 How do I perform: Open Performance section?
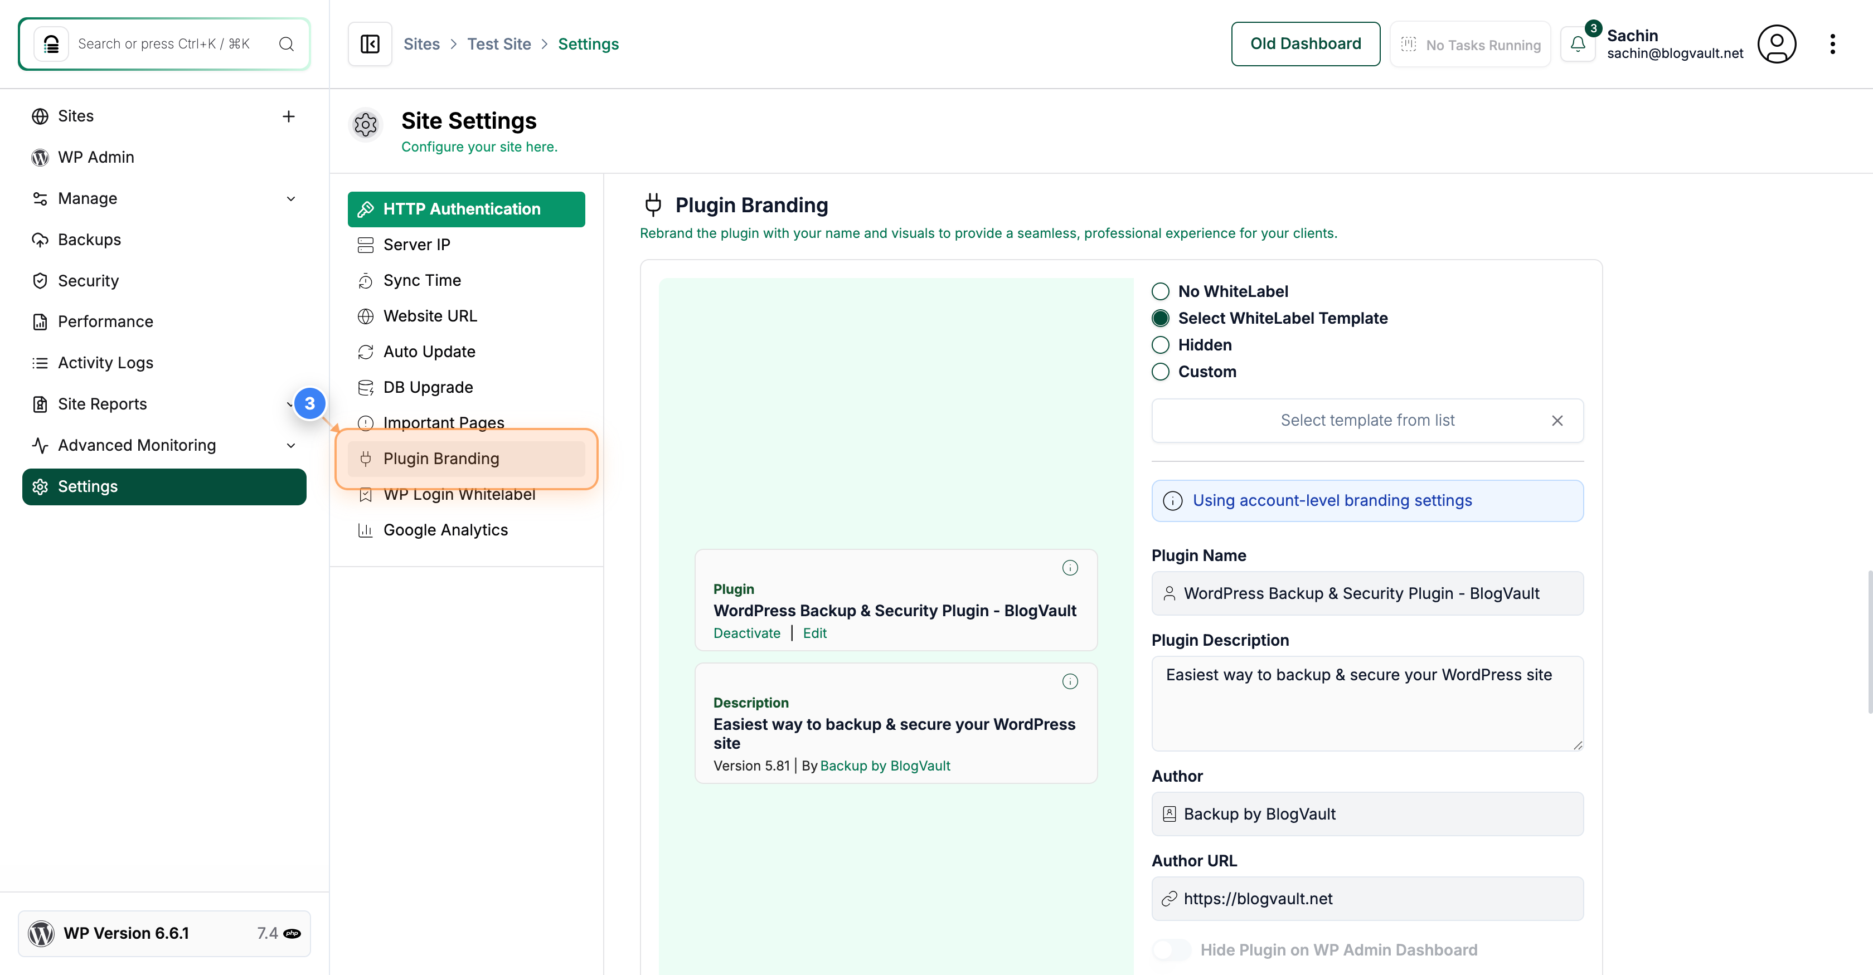[x=105, y=321]
